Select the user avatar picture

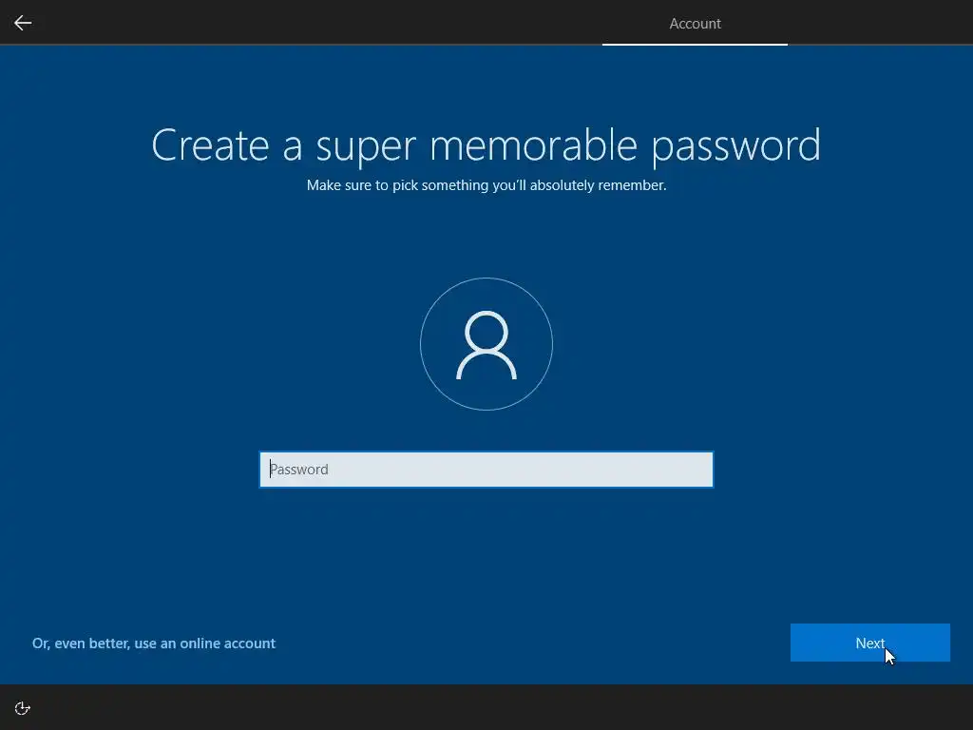coord(486,344)
